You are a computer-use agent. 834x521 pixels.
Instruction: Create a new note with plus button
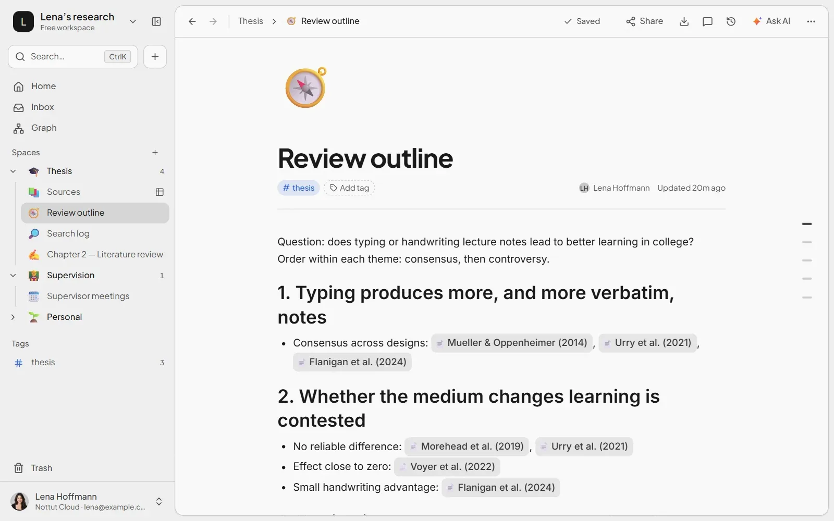pos(155,56)
